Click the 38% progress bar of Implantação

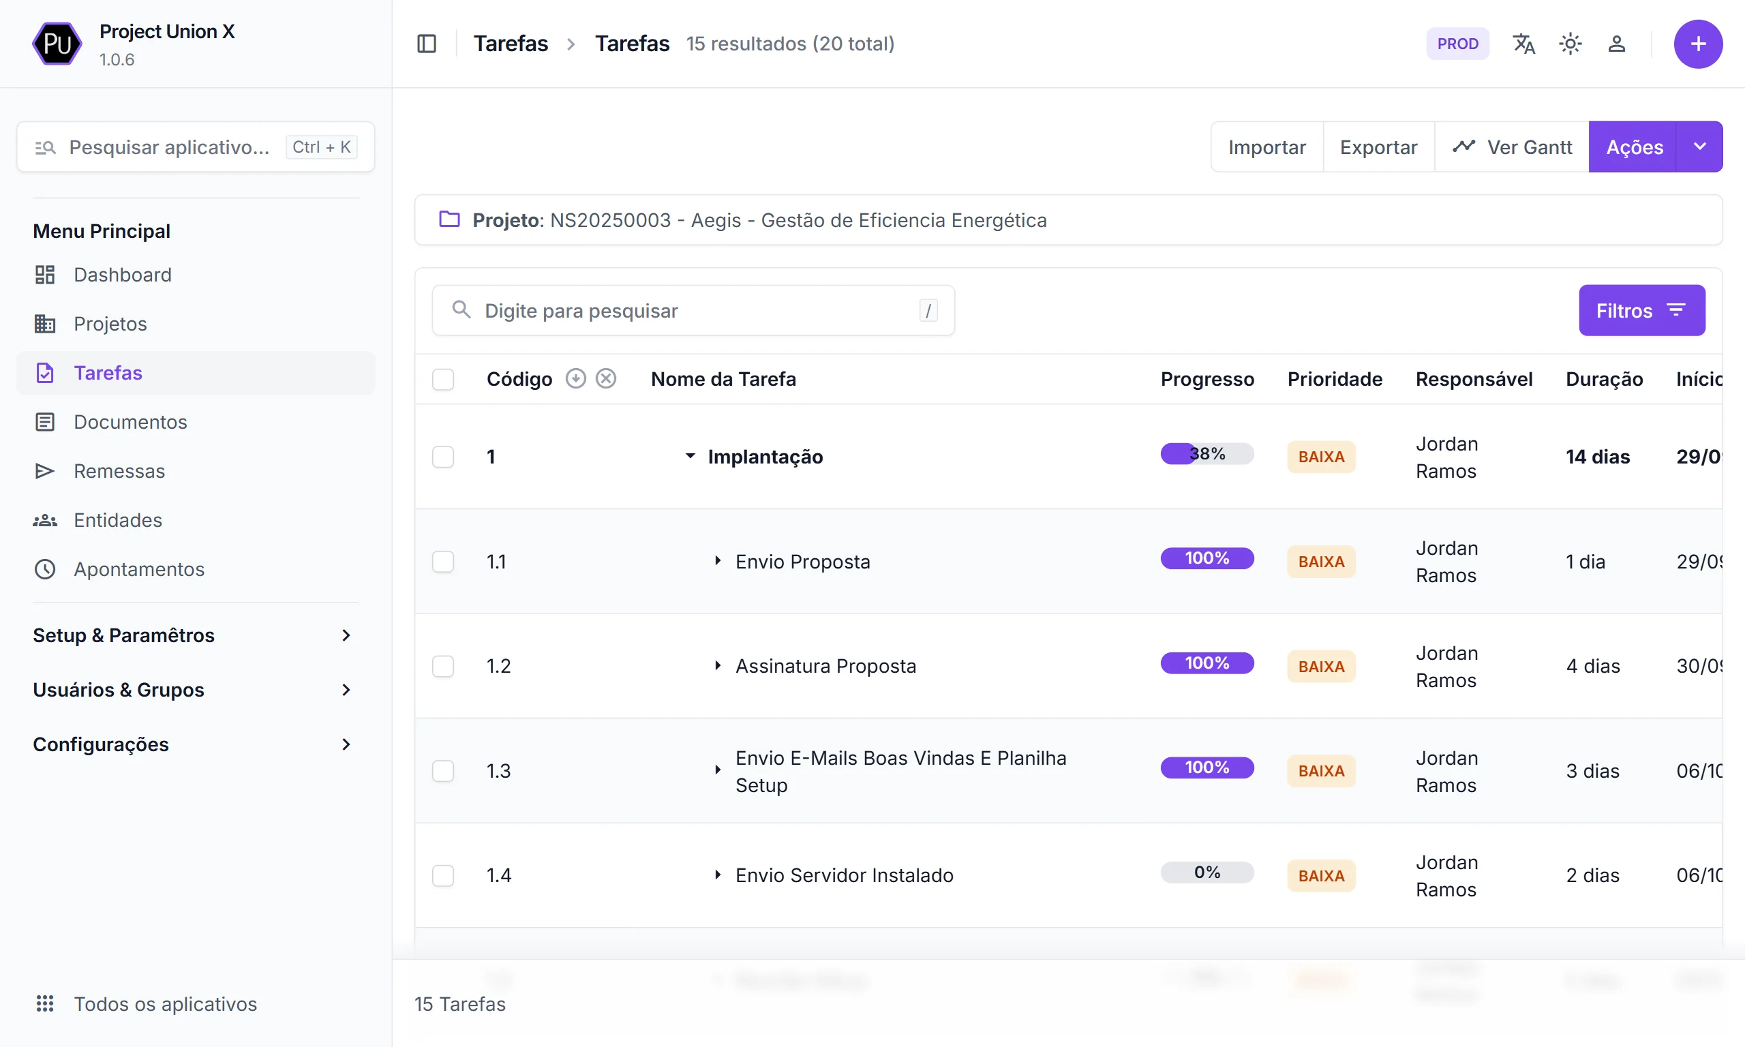point(1207,454)
